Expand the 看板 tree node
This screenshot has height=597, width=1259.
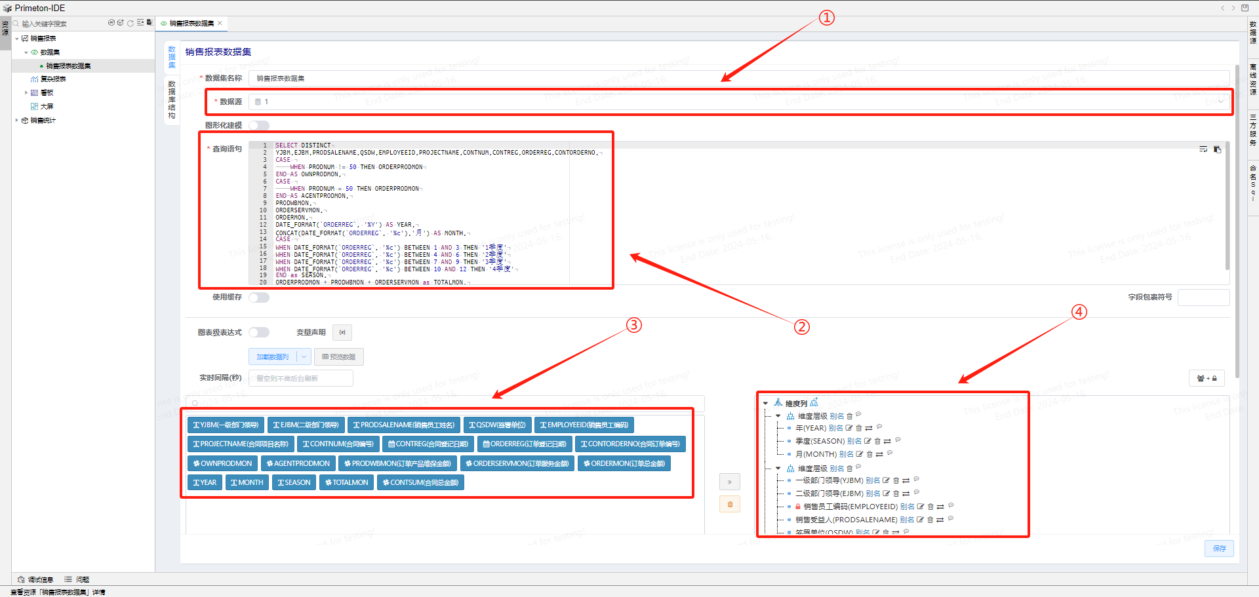point(26,93)
